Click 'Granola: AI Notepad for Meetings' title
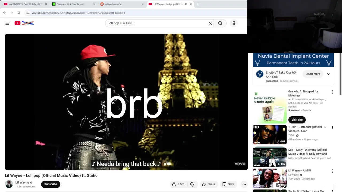The width and height of the screenshot is (342, 192). coord(303,93)
